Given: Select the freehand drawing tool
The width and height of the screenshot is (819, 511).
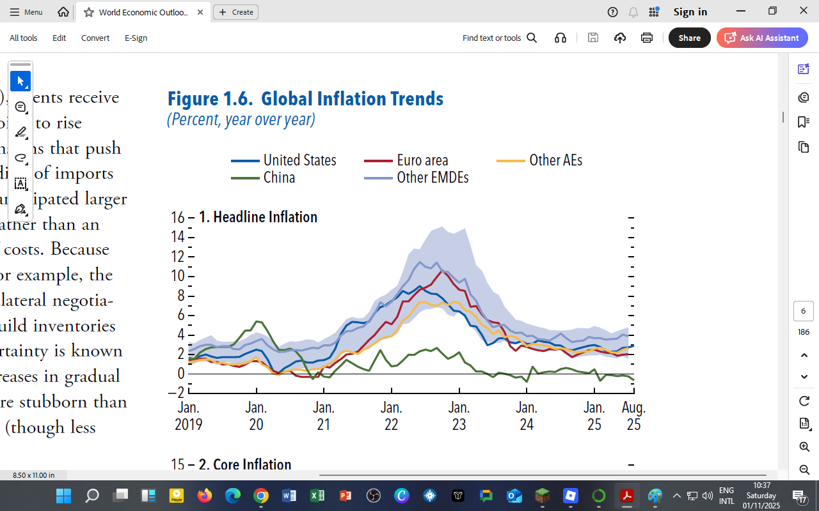Looking at the screenshot, I should [20, 158].
